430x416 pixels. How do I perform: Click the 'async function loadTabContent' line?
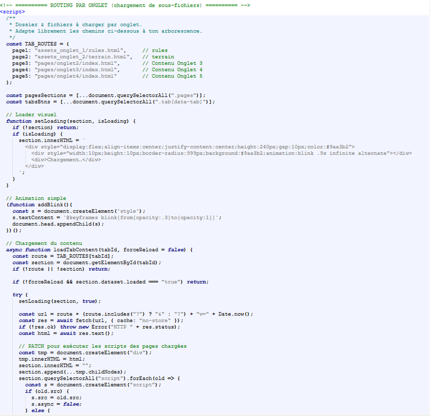click(x=99, y=250)
